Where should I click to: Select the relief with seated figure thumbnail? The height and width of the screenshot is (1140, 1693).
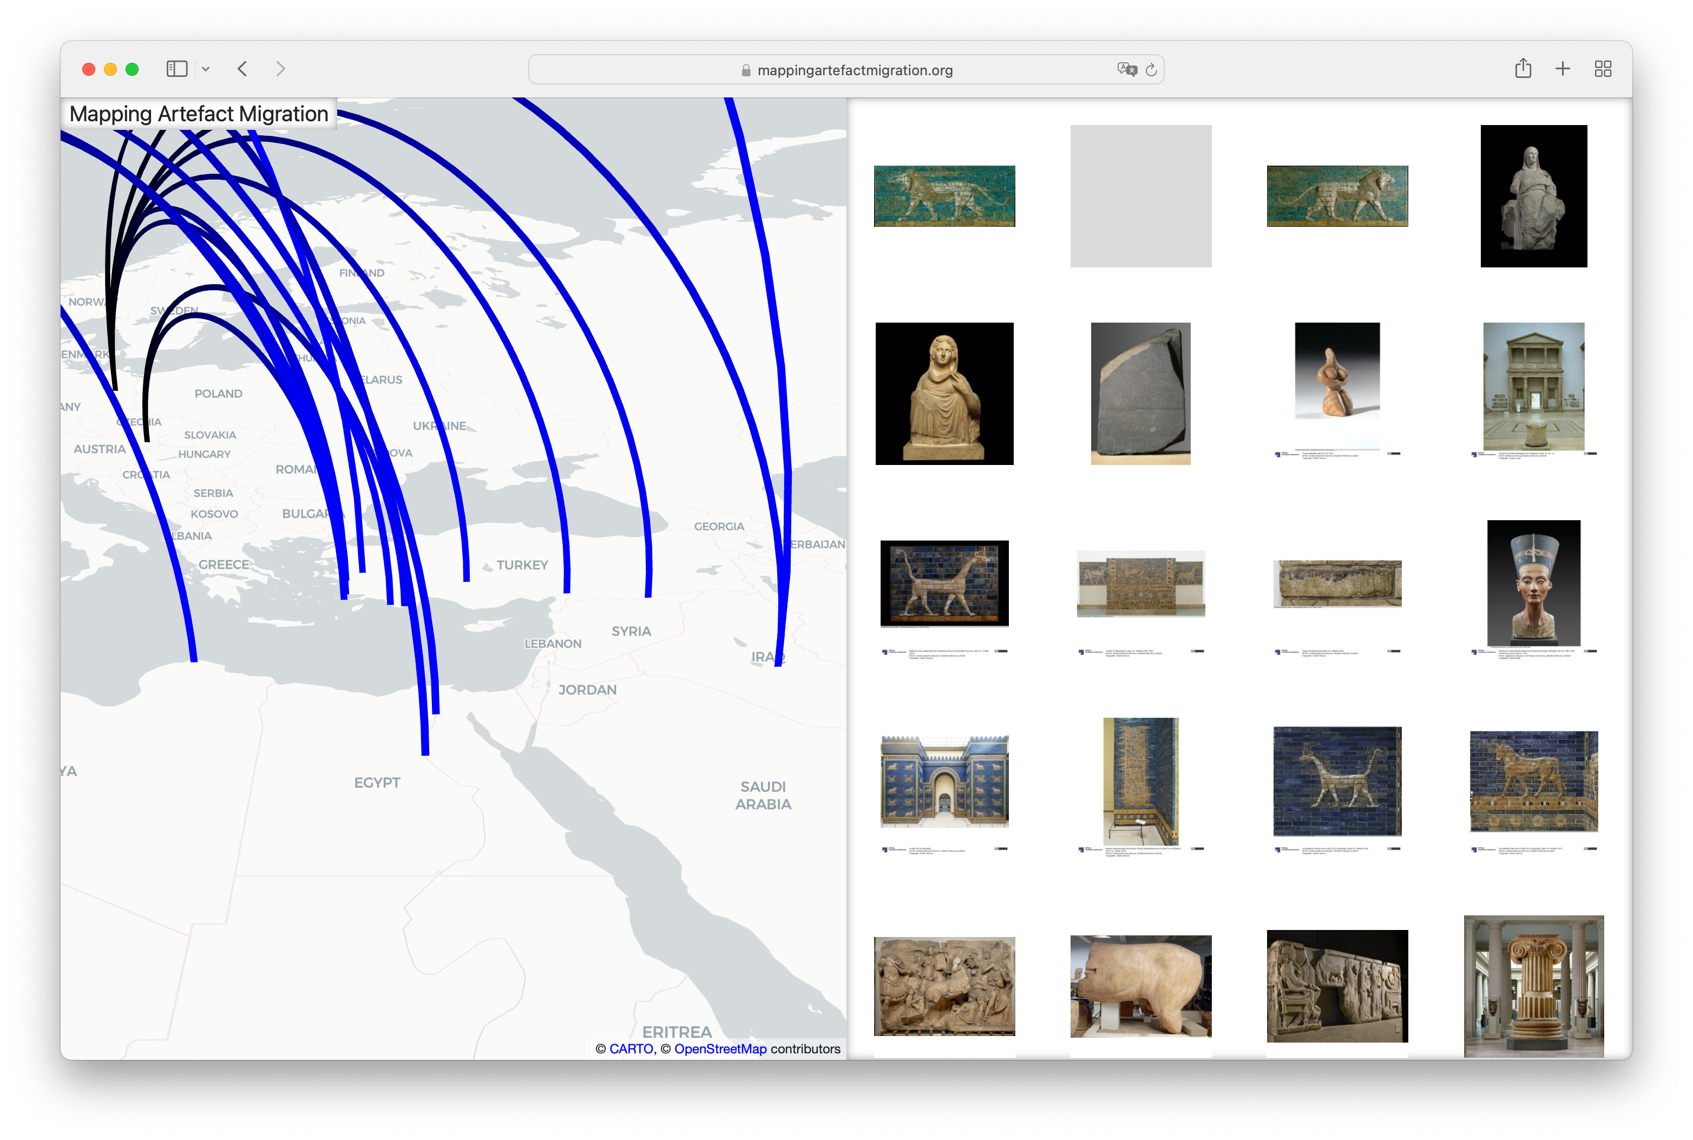pyautogui.click(x=1337, y=987)
